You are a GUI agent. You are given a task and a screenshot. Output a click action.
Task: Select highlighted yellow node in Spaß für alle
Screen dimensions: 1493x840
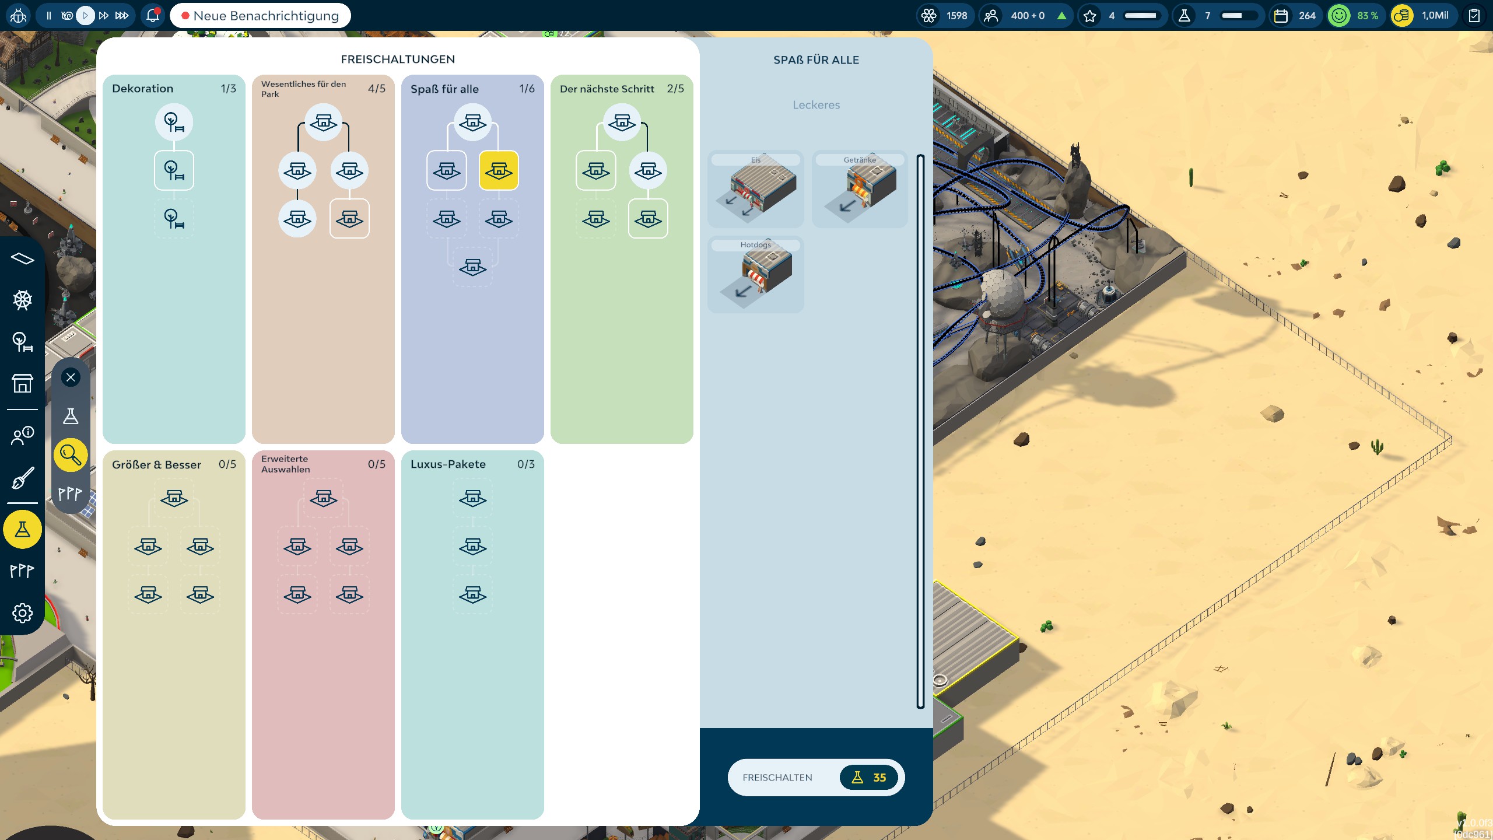click(x=498, y=170)
